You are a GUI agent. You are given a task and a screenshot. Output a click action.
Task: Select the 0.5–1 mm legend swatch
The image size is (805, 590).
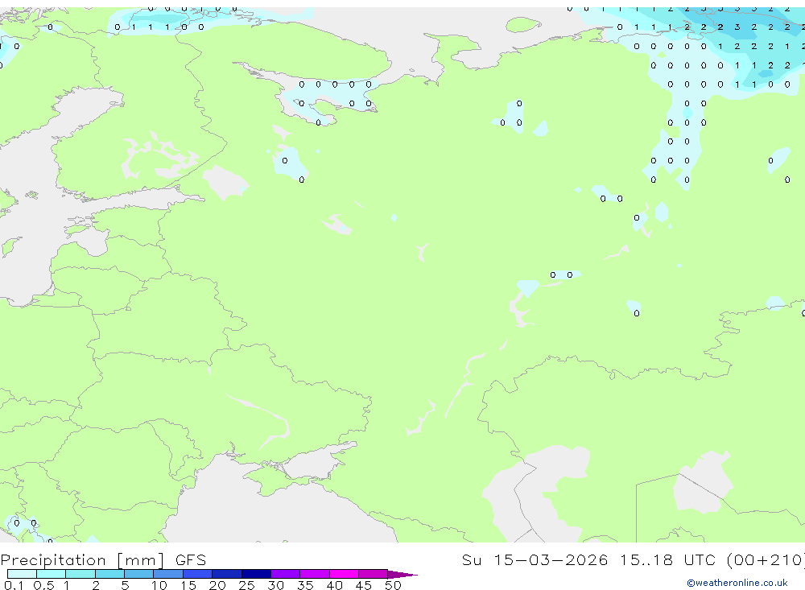coord(52,574)
